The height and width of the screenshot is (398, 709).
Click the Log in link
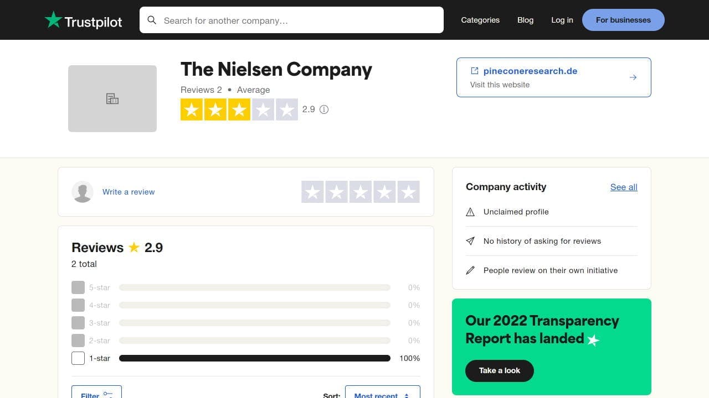[x=562, y=20]
